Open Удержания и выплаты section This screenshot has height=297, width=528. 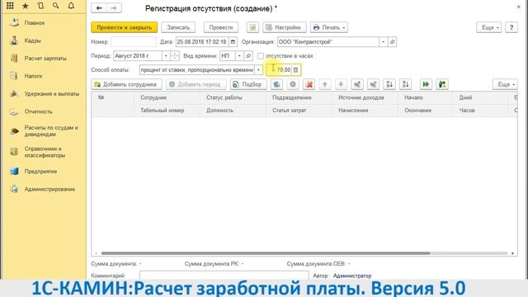[51, 94]
